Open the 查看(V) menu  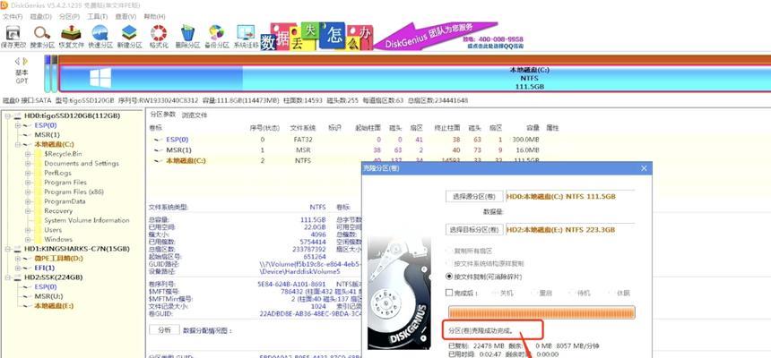126,17
